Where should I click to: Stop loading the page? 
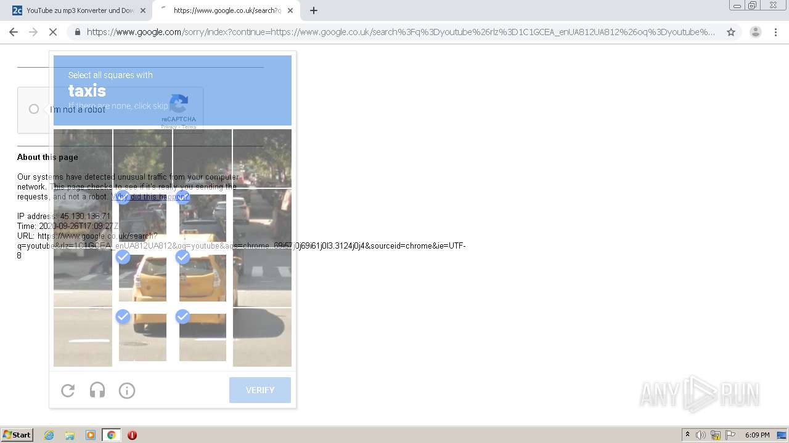tap(53, 32)
